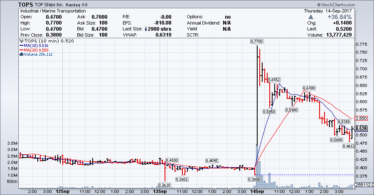Select the red MA(20) legend line
The height and width of the screenshot is (195, 374).
22,50
